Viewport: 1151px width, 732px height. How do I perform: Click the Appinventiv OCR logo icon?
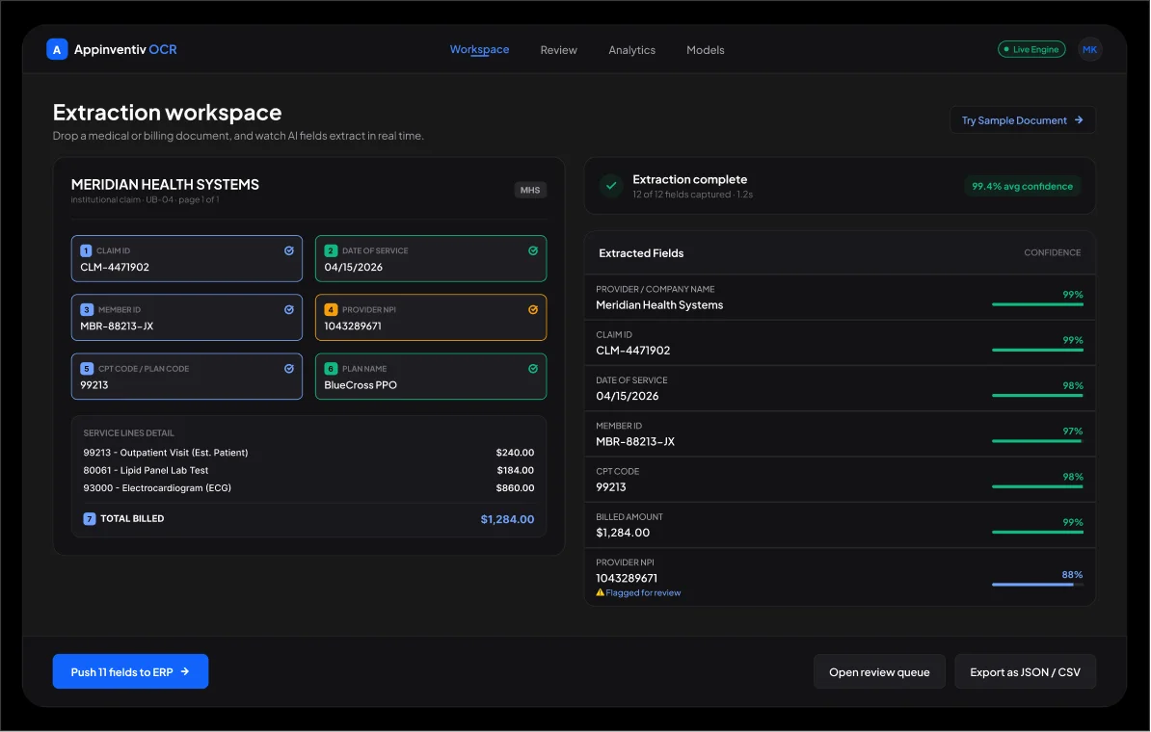coord(57,49)
